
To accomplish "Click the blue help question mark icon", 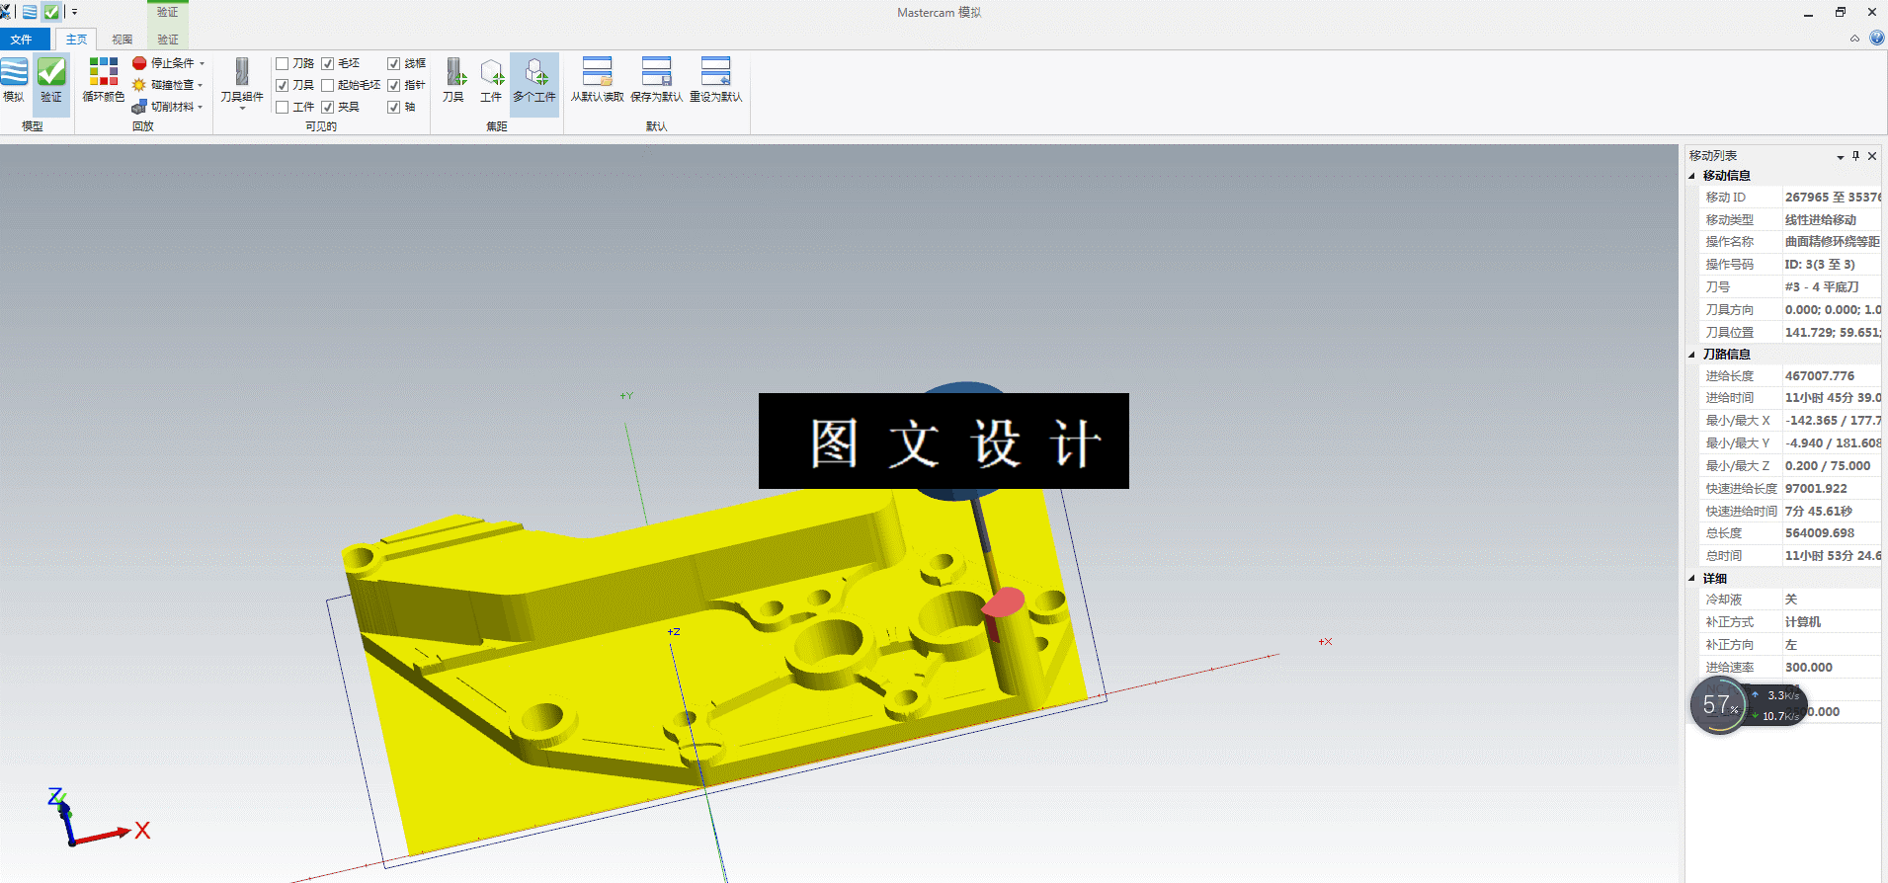I will click(1877, 39).
